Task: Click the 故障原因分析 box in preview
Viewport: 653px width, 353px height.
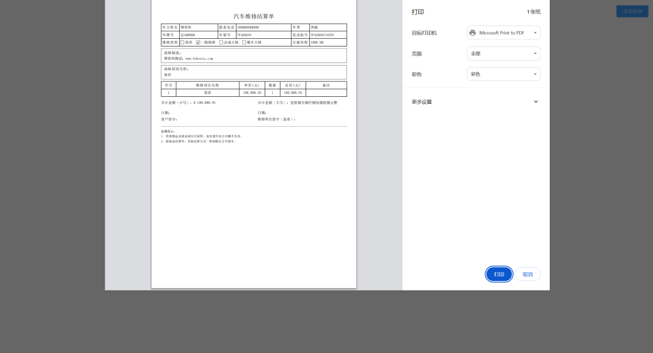Action: point(254,72)
